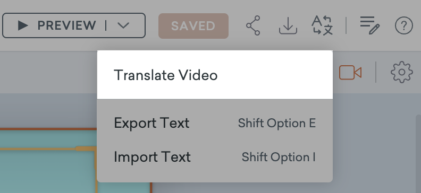Click the share icon

tap(253, 25)
